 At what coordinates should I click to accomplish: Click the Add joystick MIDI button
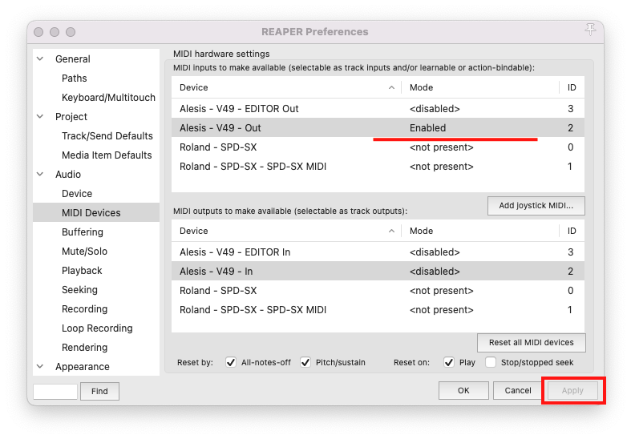coord(536,206)
